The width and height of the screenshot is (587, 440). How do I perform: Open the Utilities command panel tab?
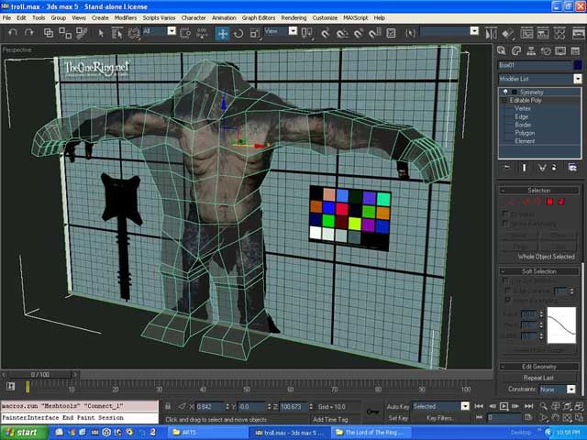pyautogui.click(x=575, y=51)
